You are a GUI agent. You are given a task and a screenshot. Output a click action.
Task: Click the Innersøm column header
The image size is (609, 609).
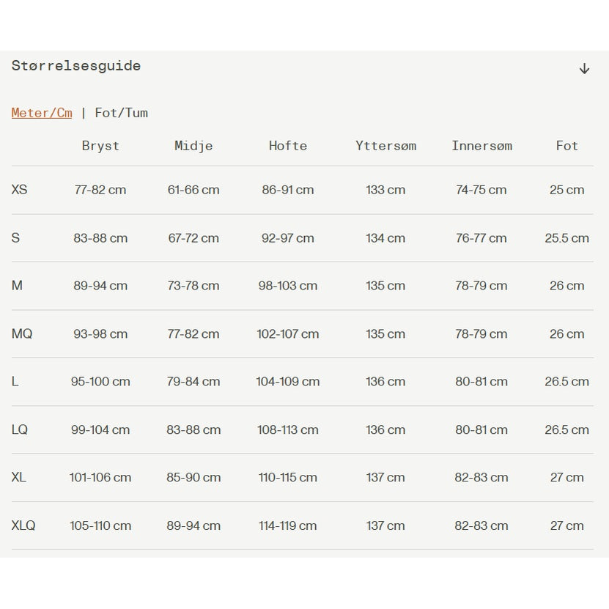coord(481,146)
